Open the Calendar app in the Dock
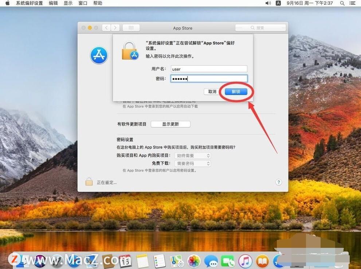The image size is (361, 269). [126, 261]
